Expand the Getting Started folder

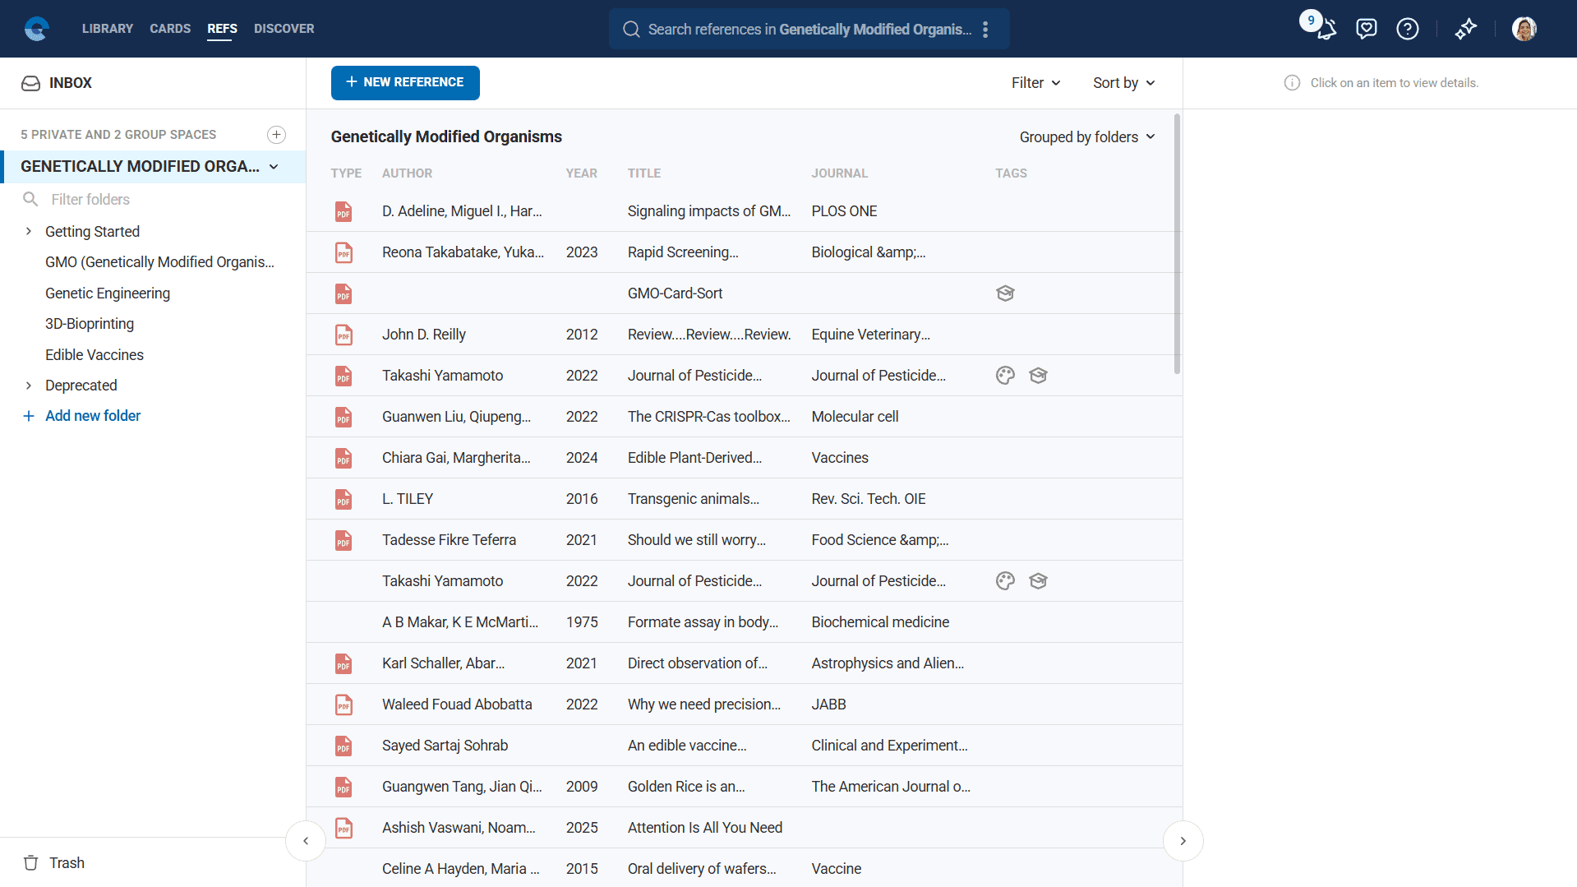(x=29, y=232)
